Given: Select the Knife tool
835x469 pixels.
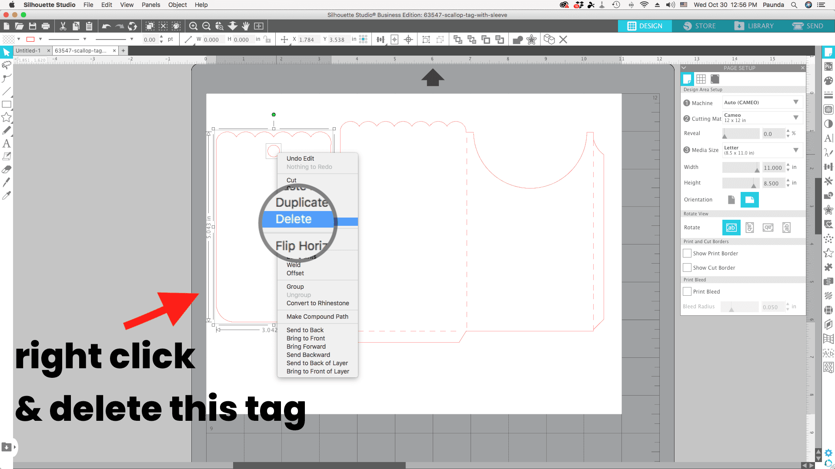Looking at the screenshot, I should click(x=7, y=182).
